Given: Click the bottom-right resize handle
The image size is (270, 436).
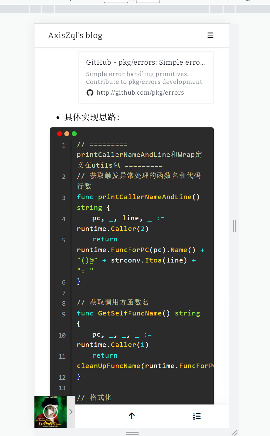Looking at the screenshot, I should (x=234, y=432).
